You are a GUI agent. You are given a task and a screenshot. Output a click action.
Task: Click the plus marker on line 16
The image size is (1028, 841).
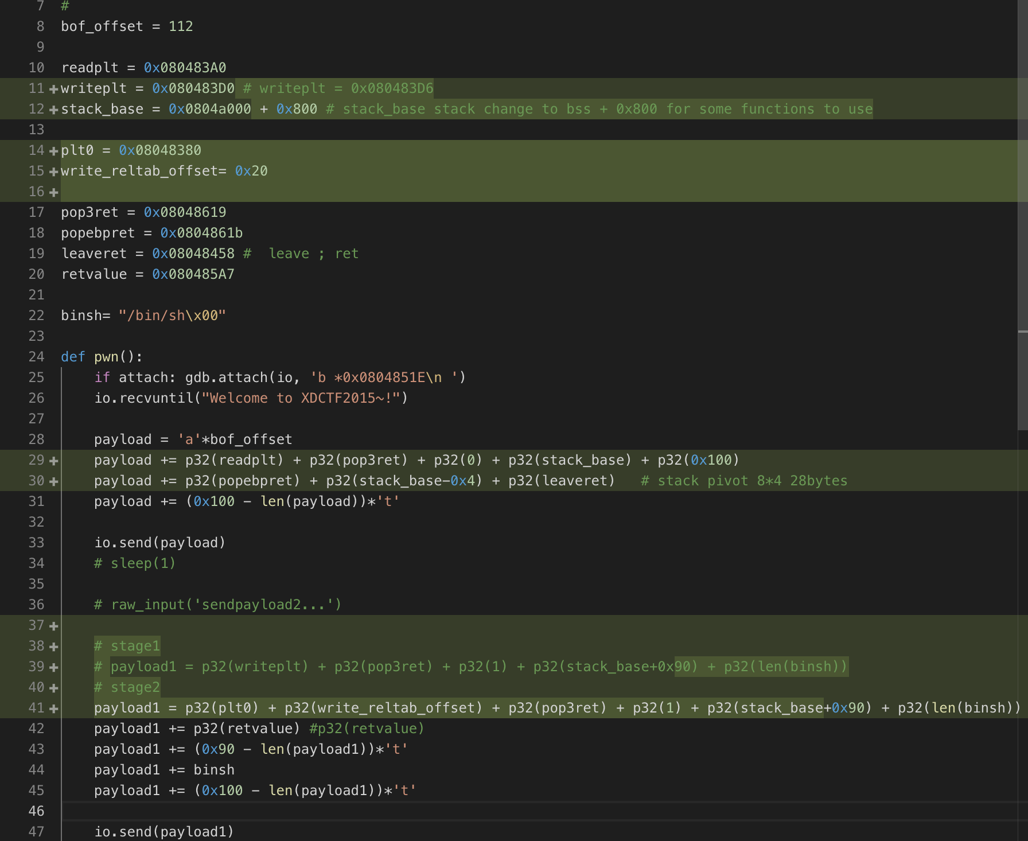[53, 192]
